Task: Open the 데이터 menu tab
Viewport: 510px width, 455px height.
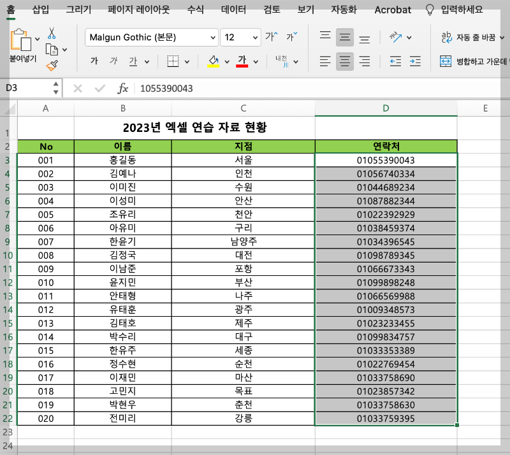Action: click(233, 10)
